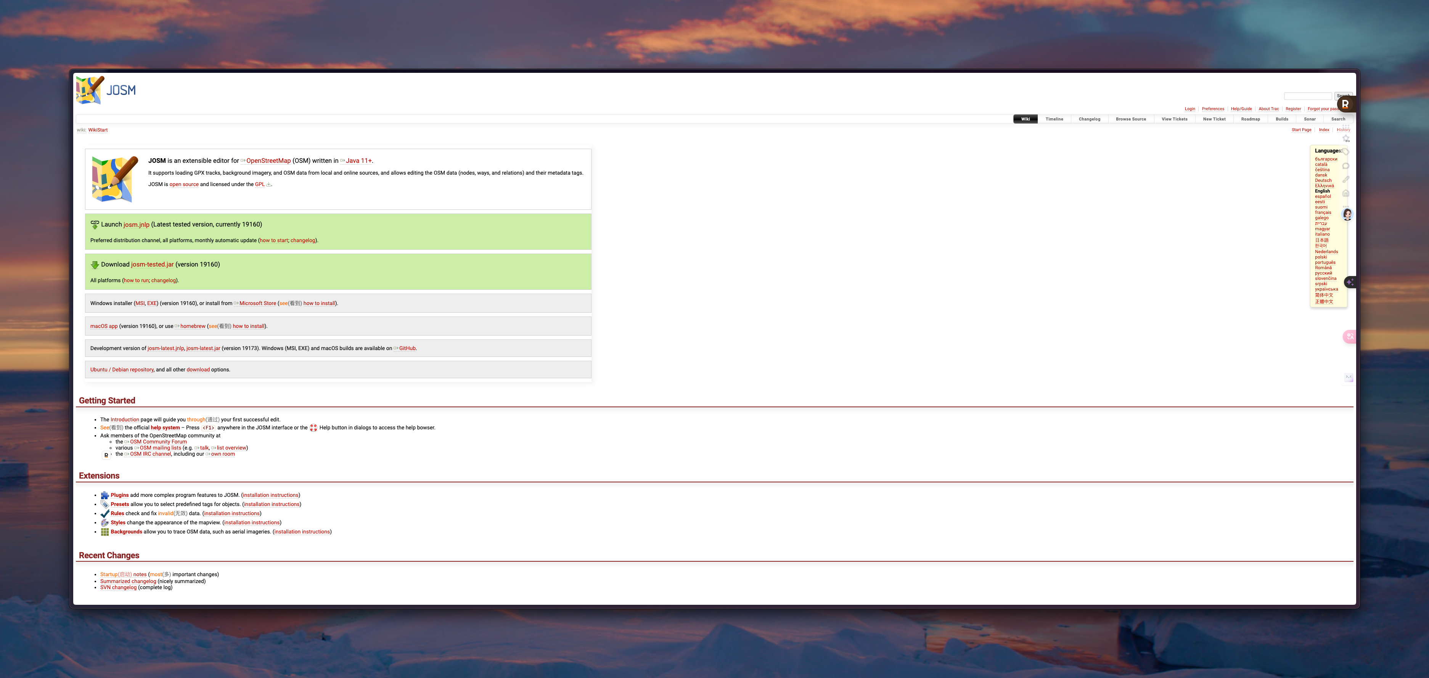Click the MSI Windows installer link
1429x678 pixels.
click(x=140, y=304)
